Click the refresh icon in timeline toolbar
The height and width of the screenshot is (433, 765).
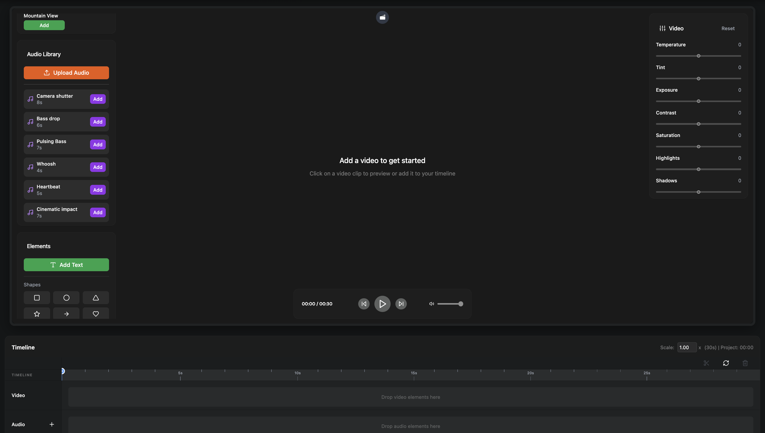tap(726, 363)
